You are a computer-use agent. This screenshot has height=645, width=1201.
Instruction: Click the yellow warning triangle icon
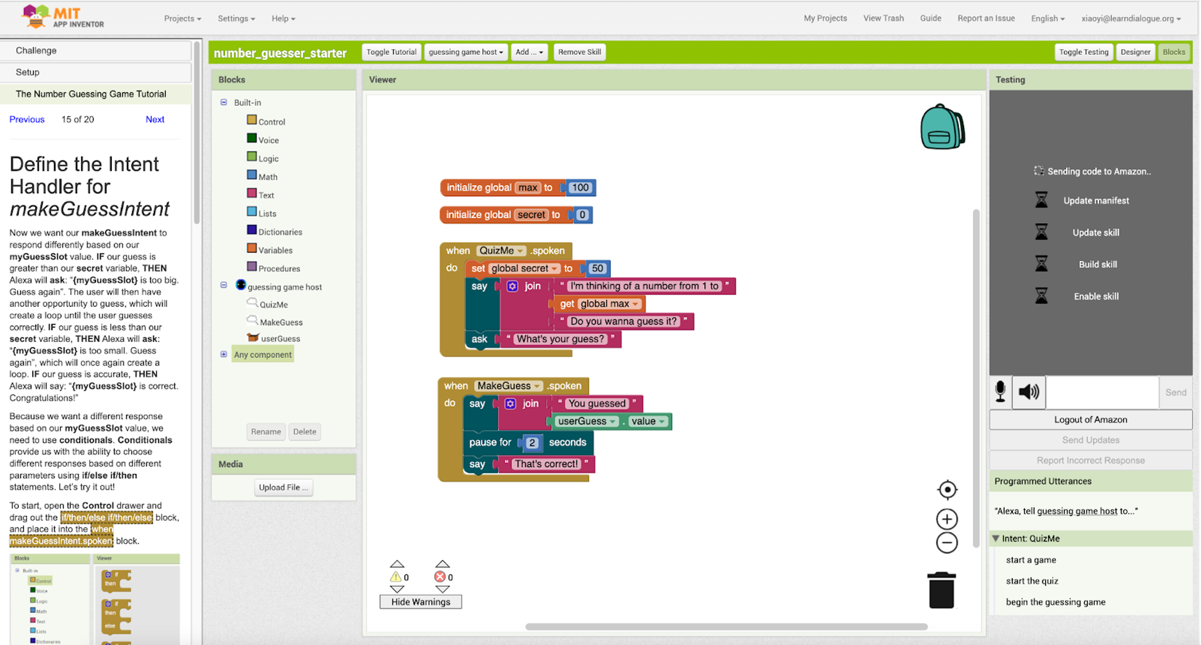(x=396, y=576)
